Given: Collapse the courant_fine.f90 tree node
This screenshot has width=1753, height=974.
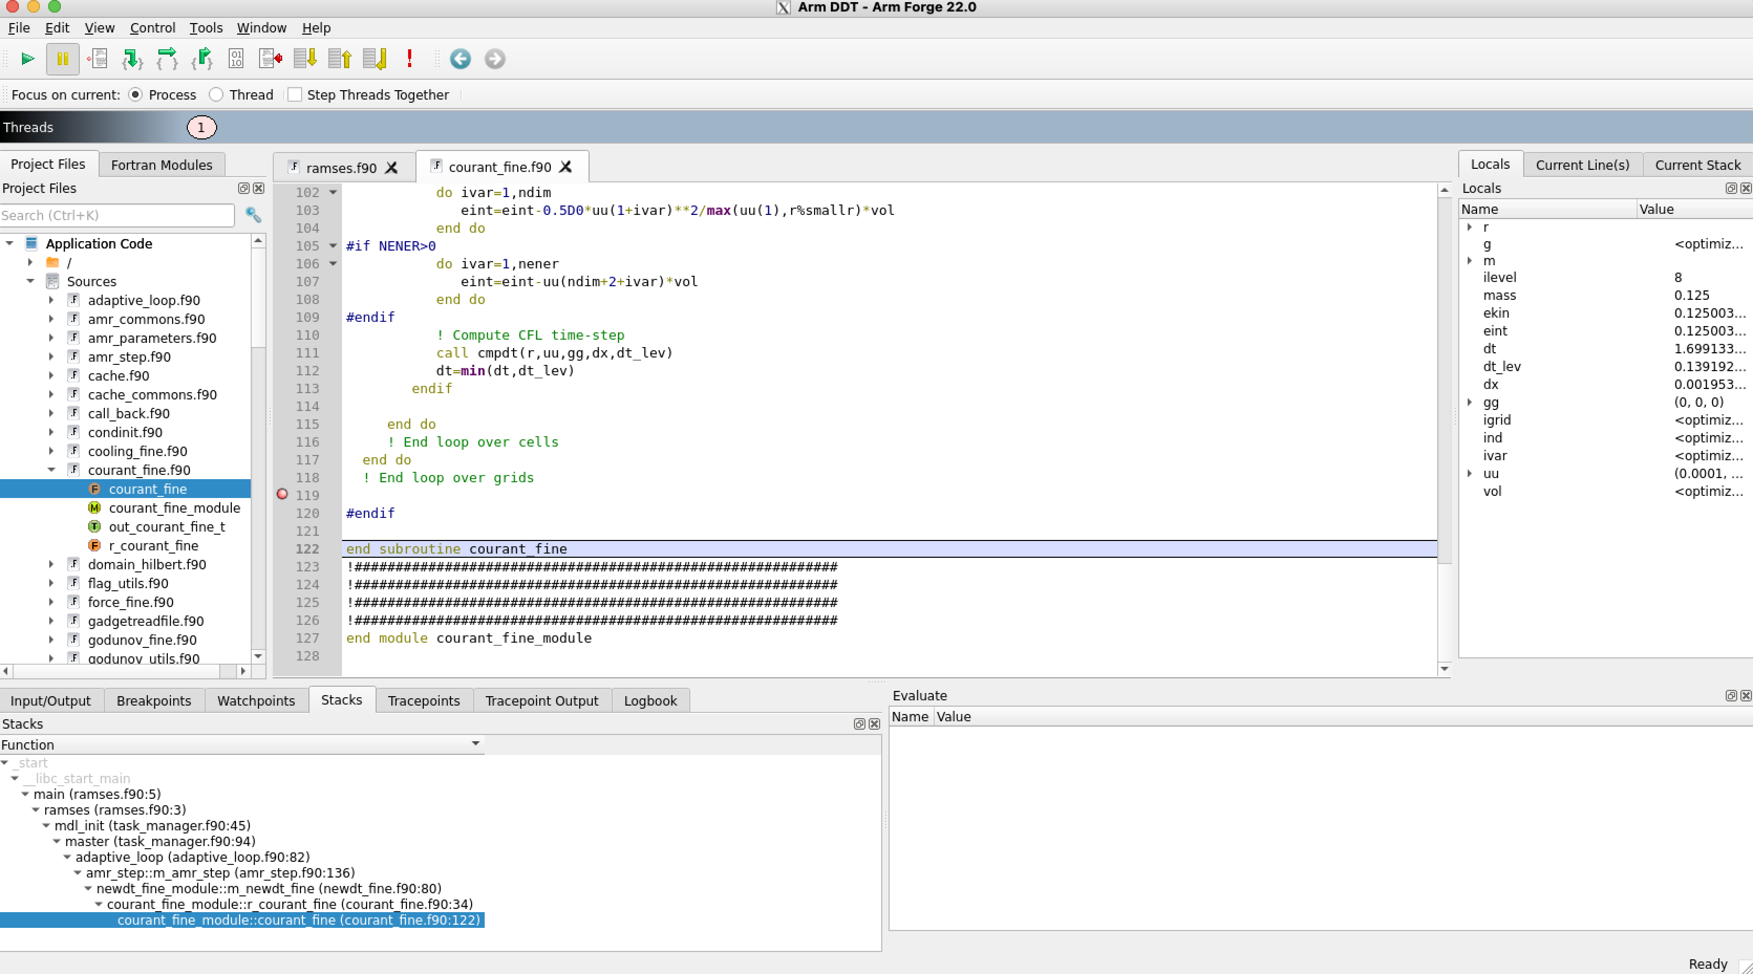Looking at the screenshot, I should 51,470.
